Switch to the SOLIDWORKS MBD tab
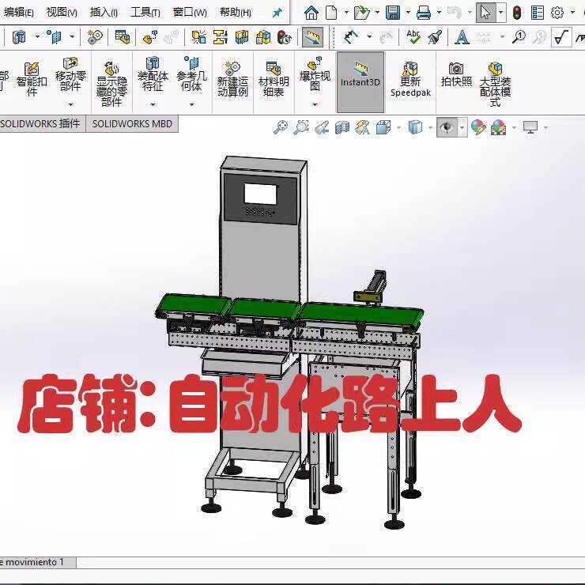The height and width of the screenshot is (585, 585). click(x=132, y=124)
